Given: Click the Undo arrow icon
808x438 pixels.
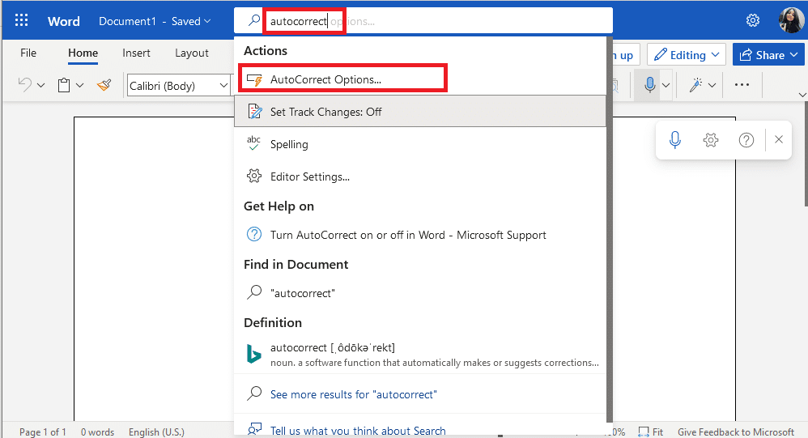Looking at the screenshot, I should tap(25, 84).
